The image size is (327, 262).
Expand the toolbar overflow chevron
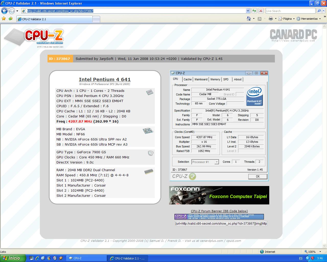pyautogui.click(x=325, y=17)
